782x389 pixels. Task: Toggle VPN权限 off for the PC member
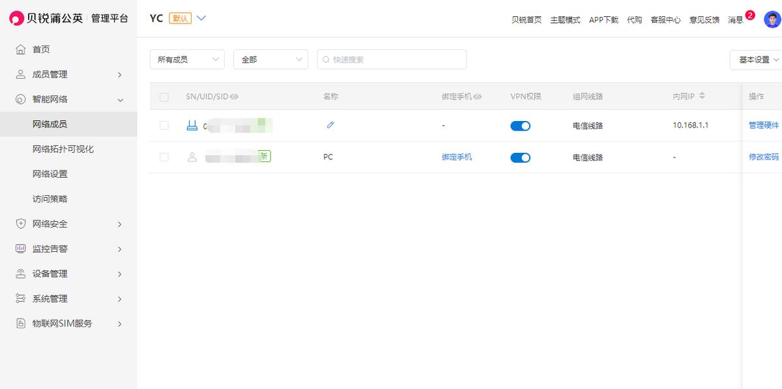(520, 157)
